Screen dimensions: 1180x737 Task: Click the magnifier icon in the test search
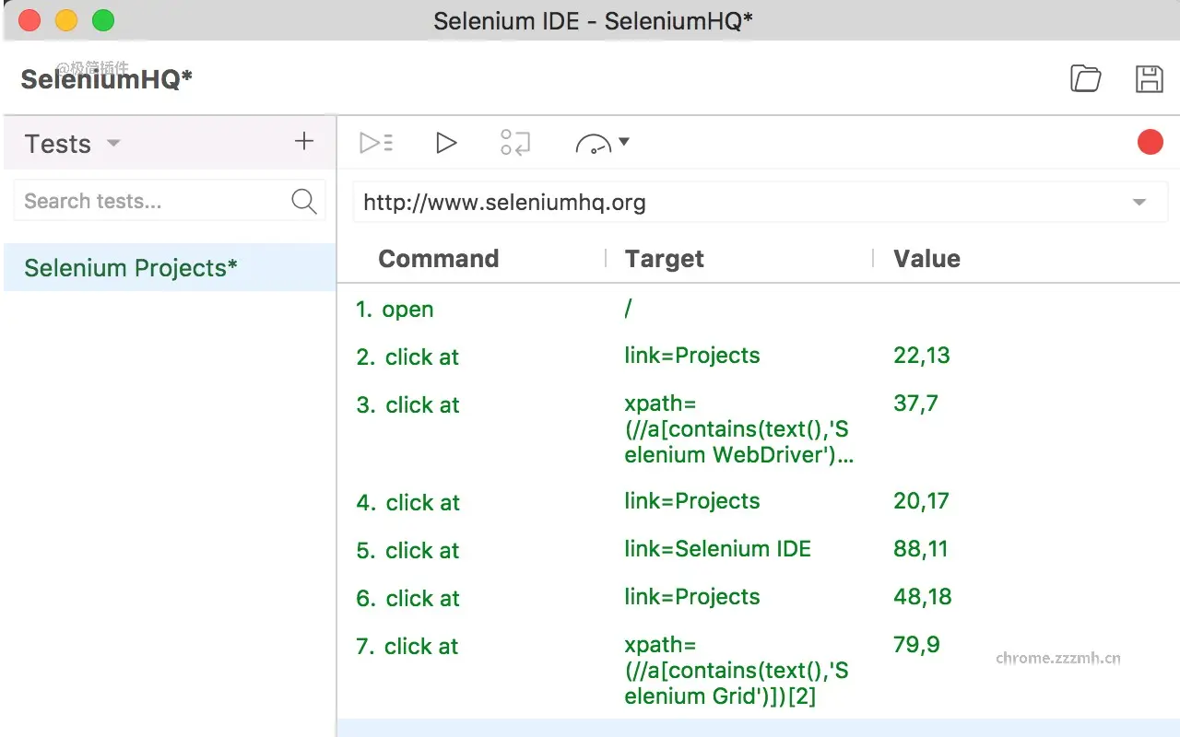(304, 200)
